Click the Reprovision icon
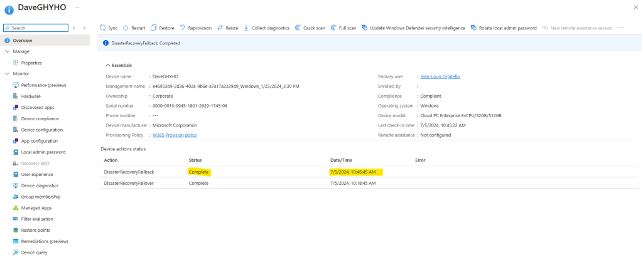The image size is (643, 260). tap(183, 28)
